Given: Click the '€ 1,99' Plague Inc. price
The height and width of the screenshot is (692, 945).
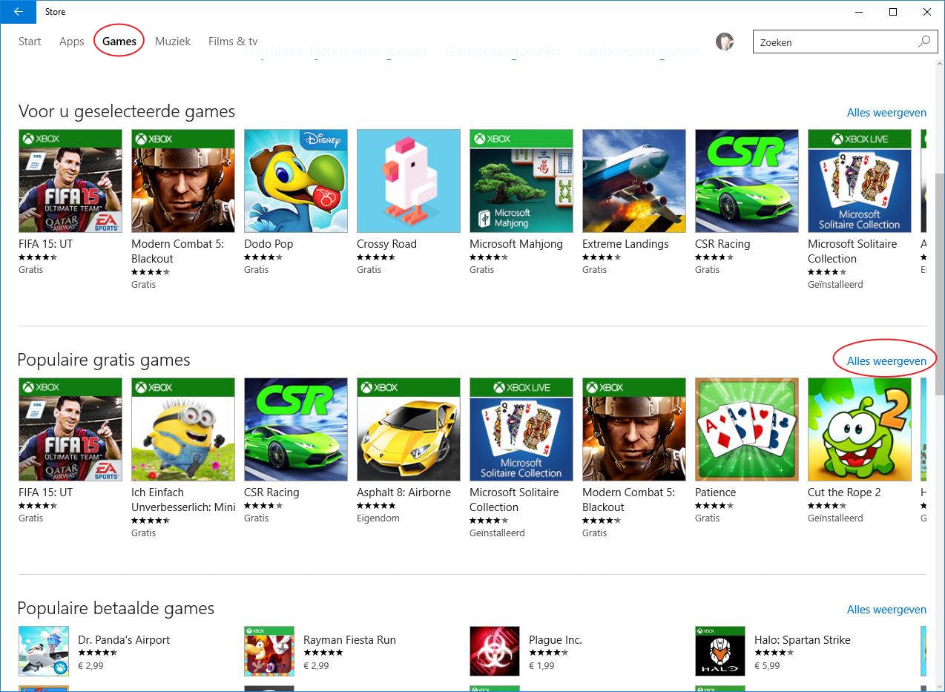Looking at the screenshot, I should coord(541,666).
